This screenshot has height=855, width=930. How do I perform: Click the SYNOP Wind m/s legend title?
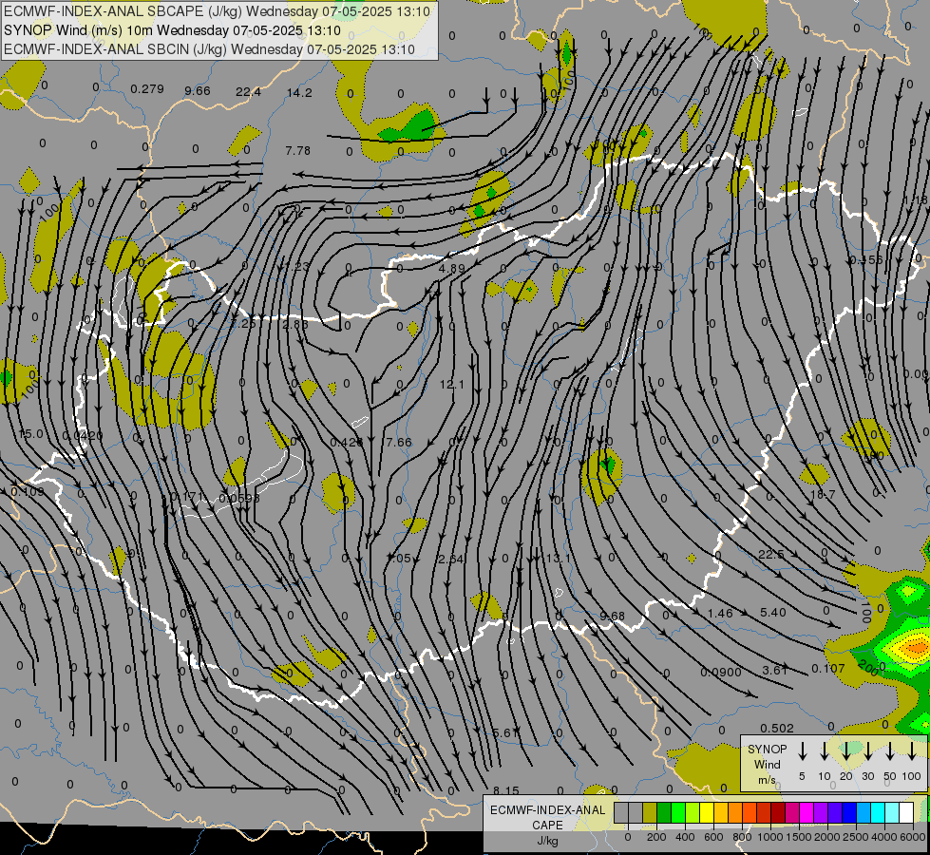(767, 765)
